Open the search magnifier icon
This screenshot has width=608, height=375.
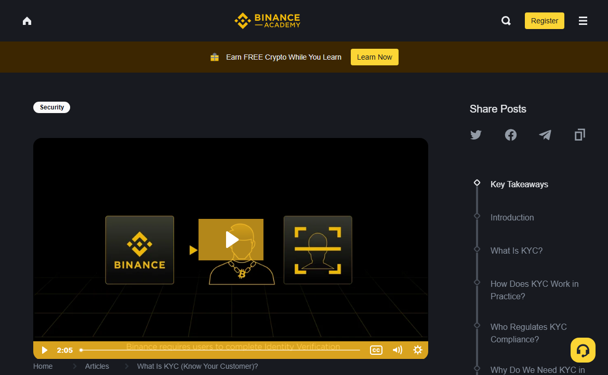pyautogui.click(x=506, y=21)
